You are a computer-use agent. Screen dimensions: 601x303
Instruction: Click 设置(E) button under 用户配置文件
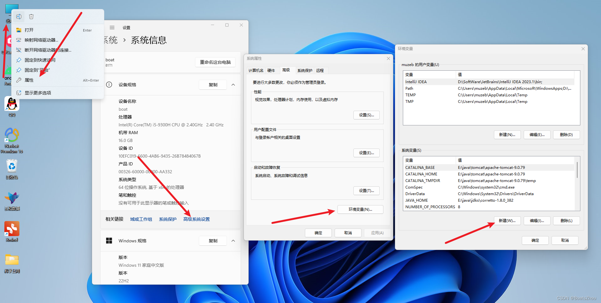coord(367,153)
